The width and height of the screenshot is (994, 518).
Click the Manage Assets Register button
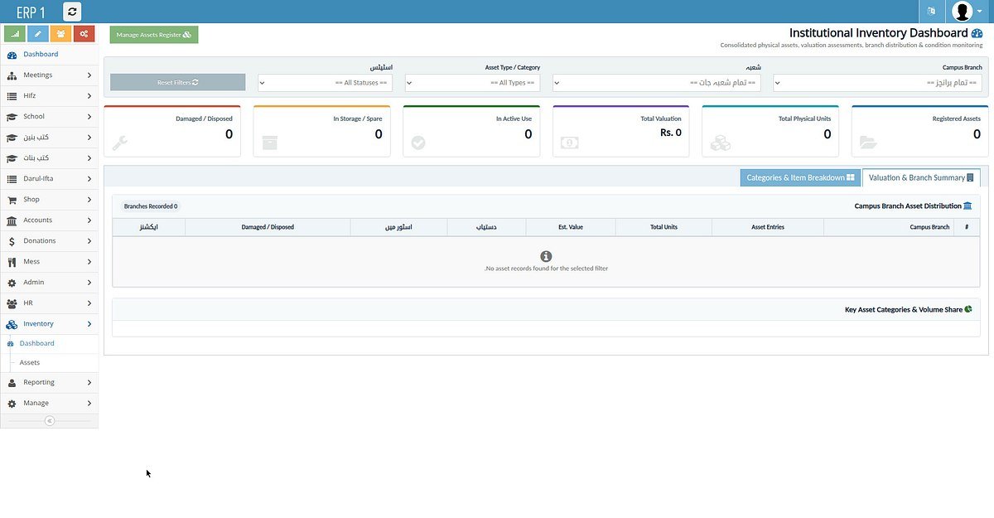154,35
